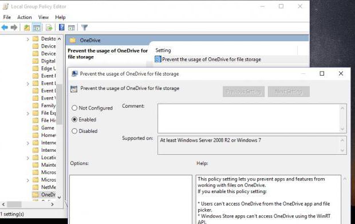Click the tree horizontal scroll left arrow
This screenshot has width=355, height=224.
[x=3, y=205]
